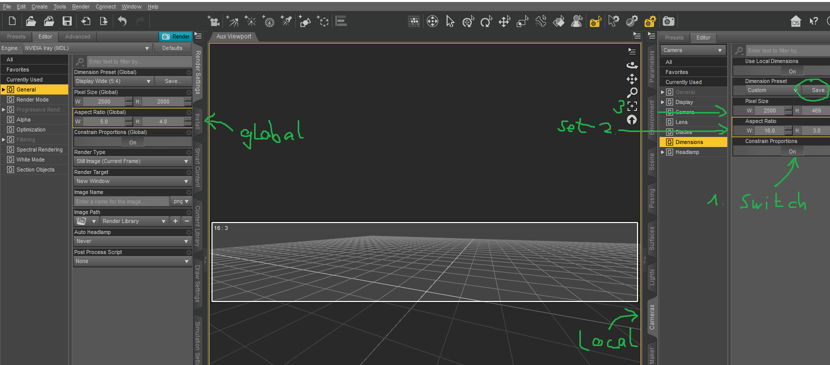Screen dimensions: 830x365
Task: Open the Post Process Script None dropdown
Action: (x=132, y=261)
